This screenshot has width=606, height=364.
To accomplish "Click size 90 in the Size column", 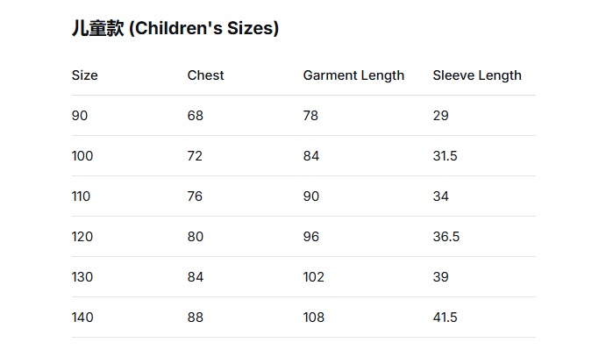I will 80,116.
